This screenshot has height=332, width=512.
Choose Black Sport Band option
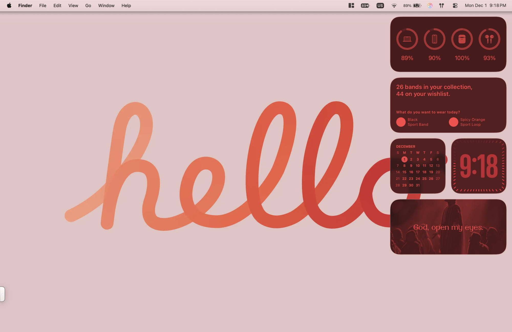418,122
